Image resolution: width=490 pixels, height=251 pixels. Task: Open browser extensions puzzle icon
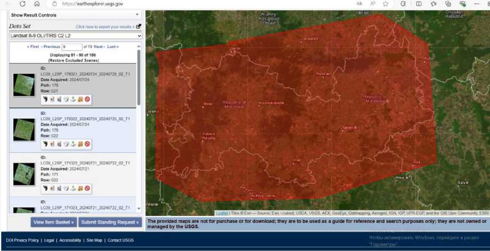(403, 4)
